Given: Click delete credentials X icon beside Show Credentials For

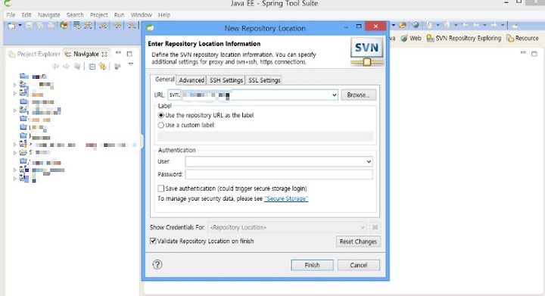Looking at the screenshot, I should (x=375, y=227).
